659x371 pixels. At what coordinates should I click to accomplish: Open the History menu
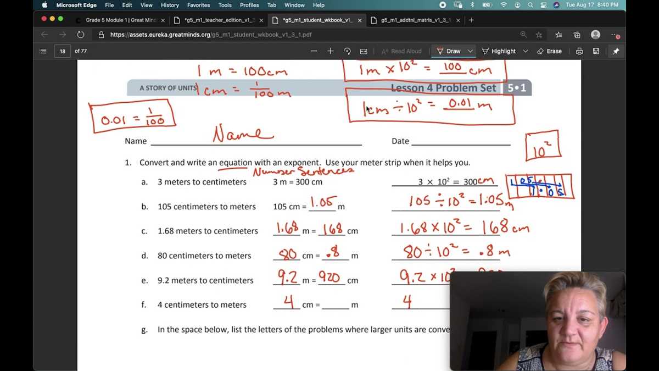tap(170, 5)
